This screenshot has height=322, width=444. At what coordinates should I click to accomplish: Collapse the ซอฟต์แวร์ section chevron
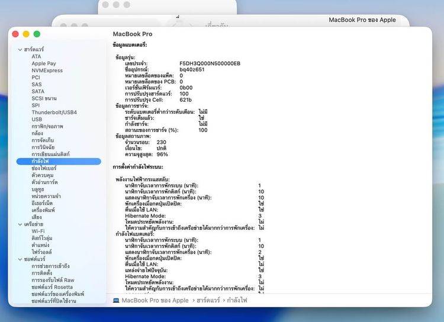pos(20,259)
